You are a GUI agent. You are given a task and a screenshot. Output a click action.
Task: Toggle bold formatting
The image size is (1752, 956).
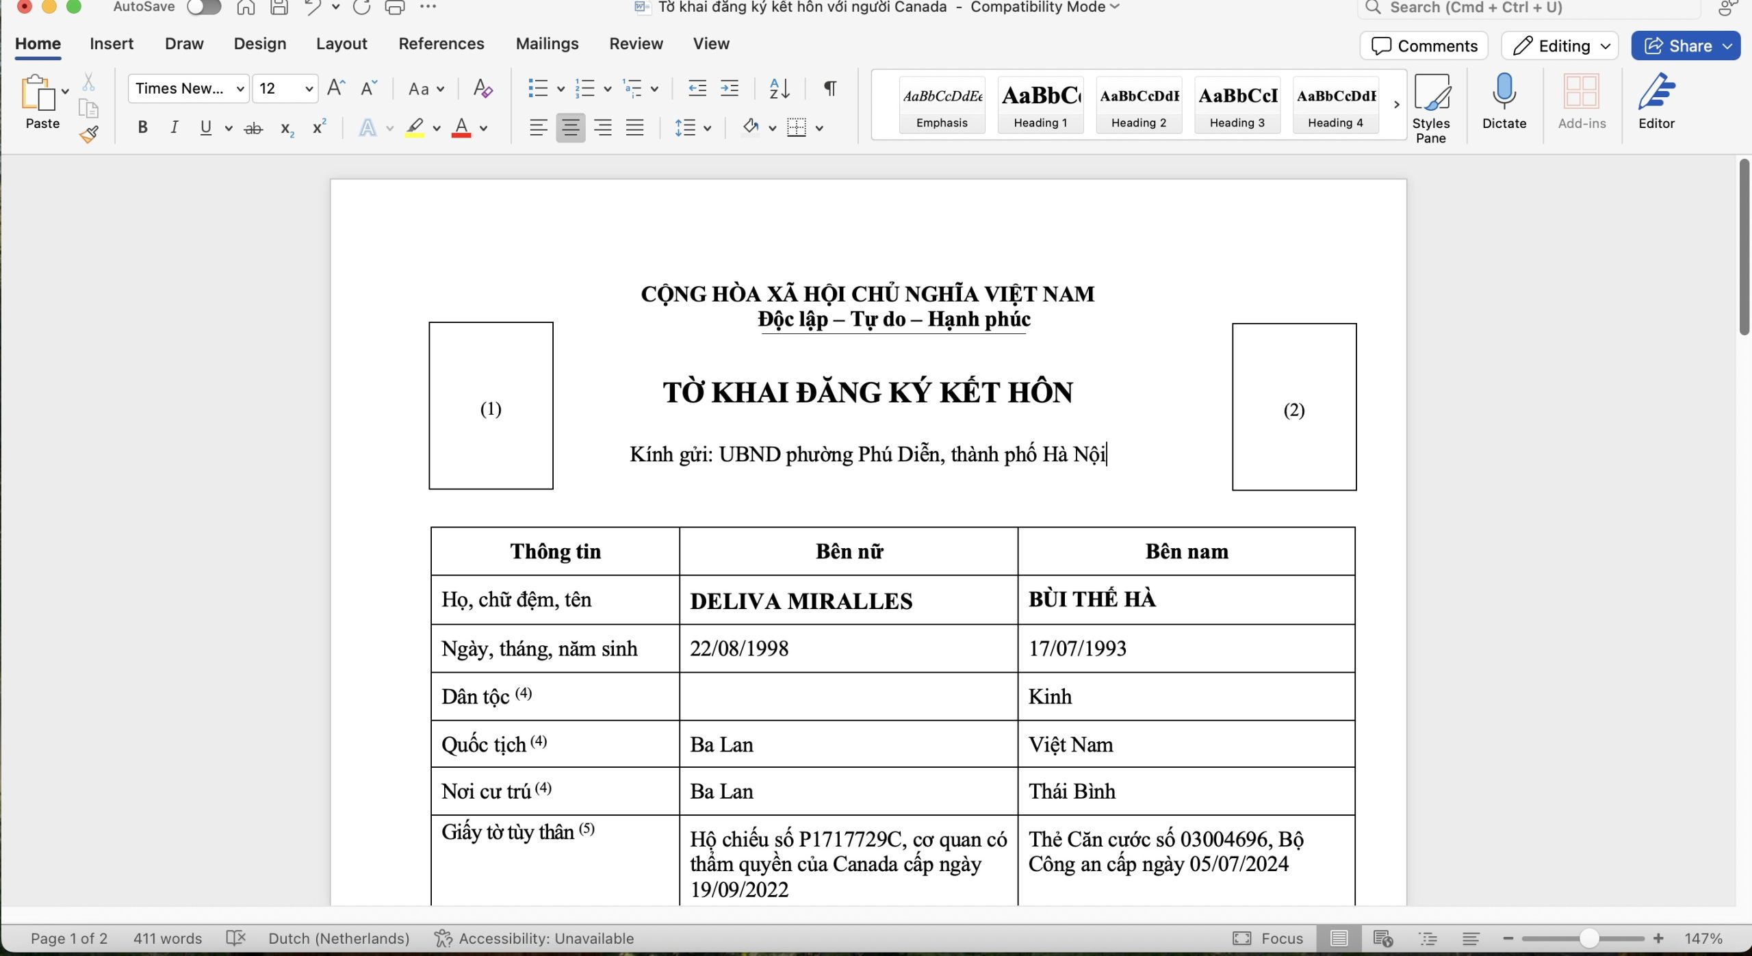pos(142,127)
